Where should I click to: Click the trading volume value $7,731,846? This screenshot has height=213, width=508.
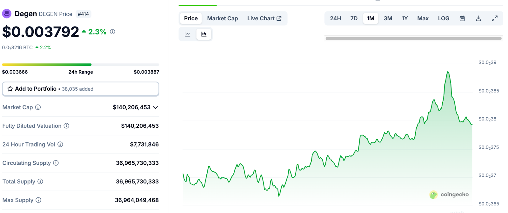[x=144, y=144]
